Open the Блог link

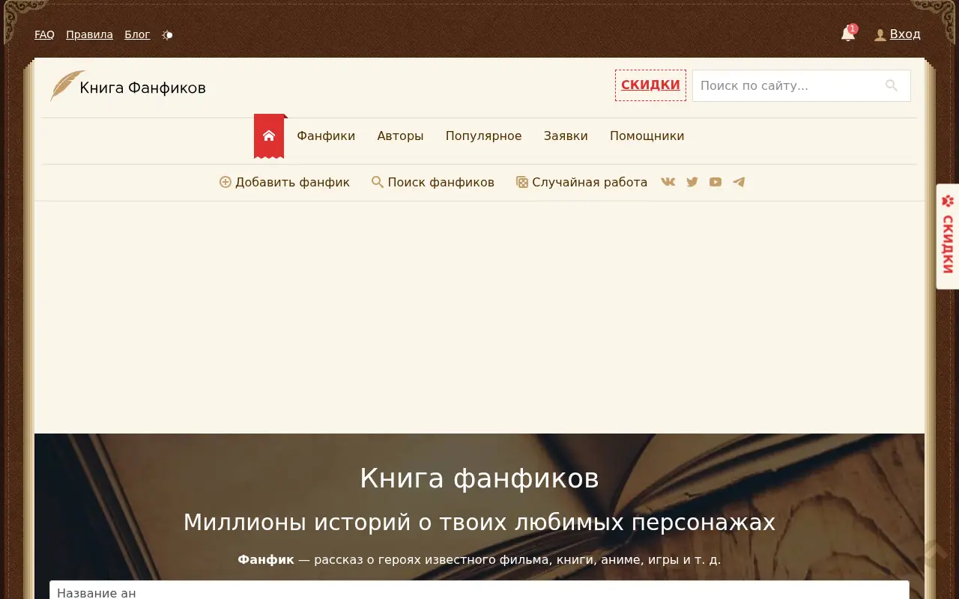point(137,34)
